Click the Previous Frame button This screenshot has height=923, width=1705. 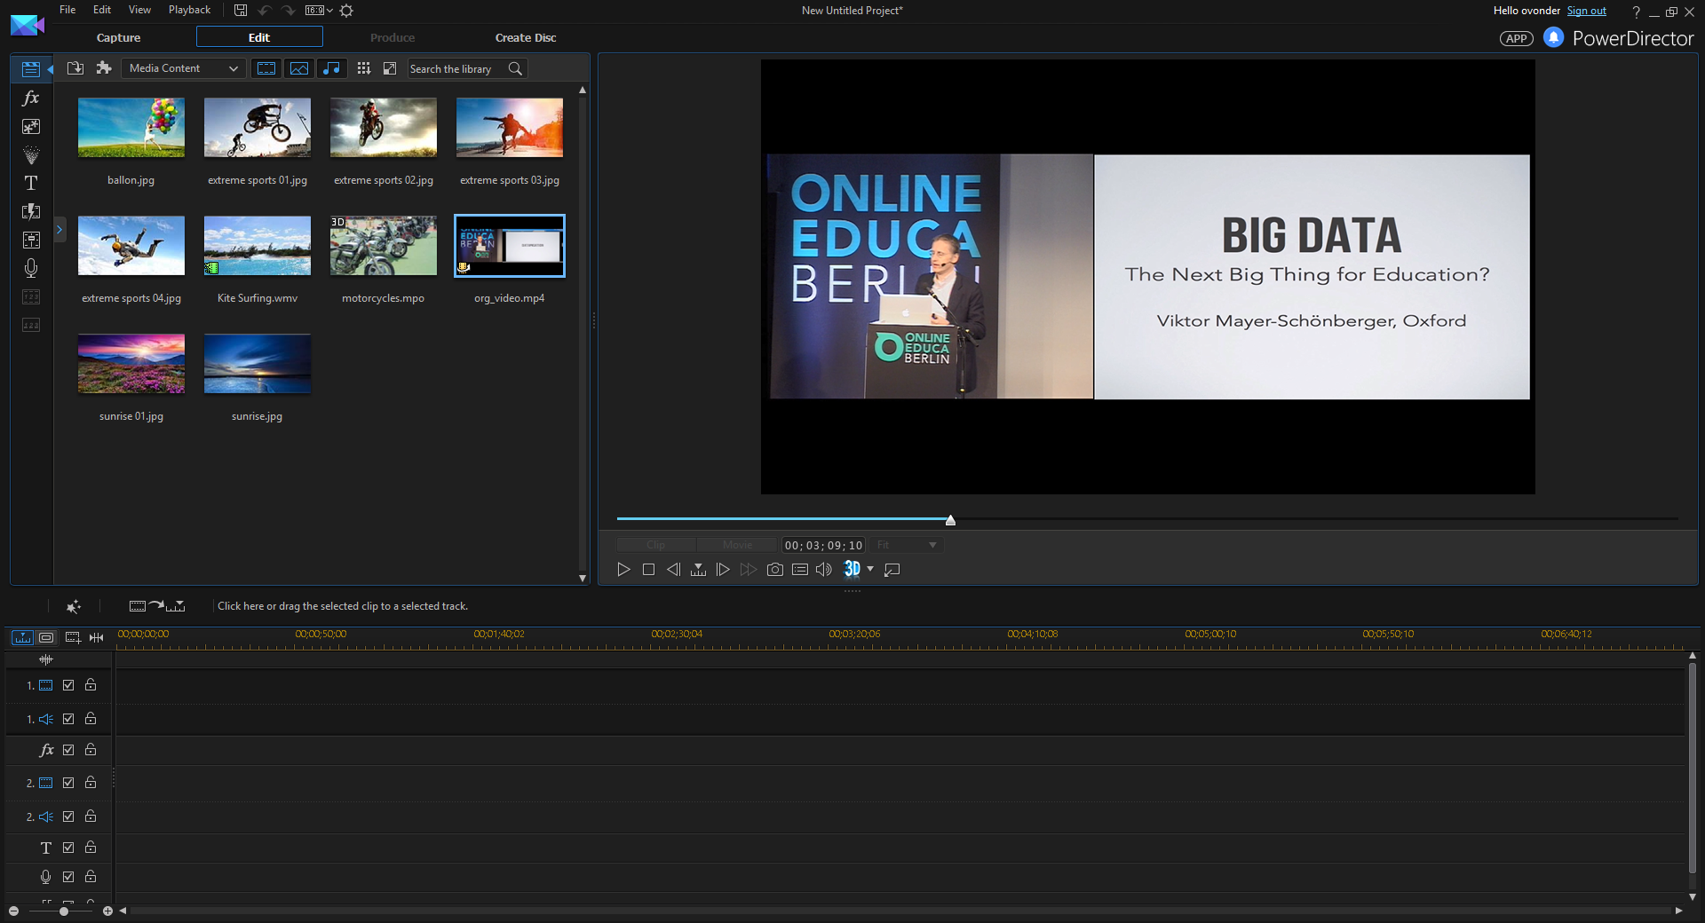pos(673,570)
